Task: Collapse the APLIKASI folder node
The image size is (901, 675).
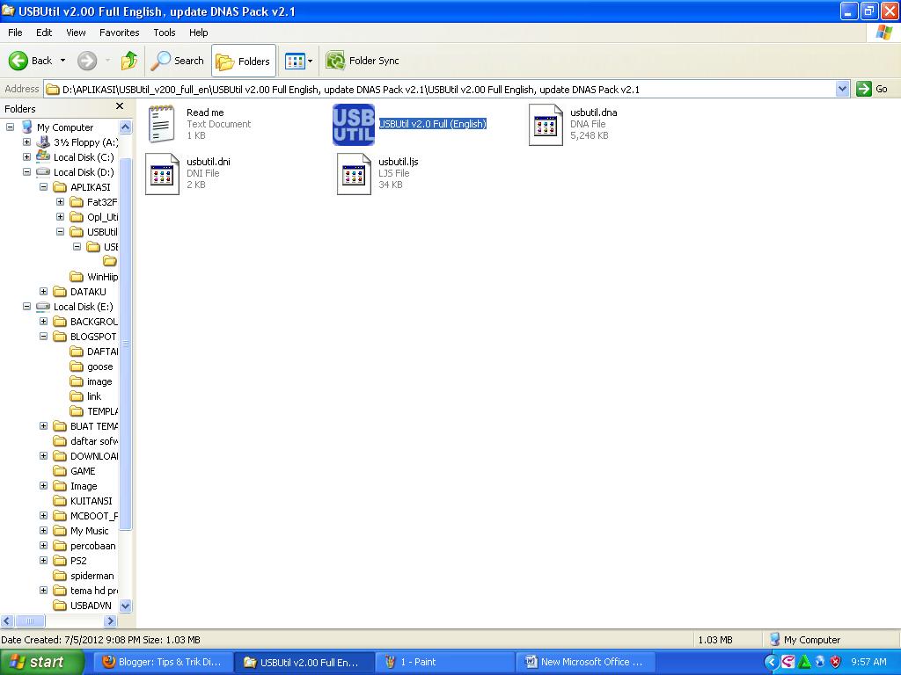Action: click(43, 186)
